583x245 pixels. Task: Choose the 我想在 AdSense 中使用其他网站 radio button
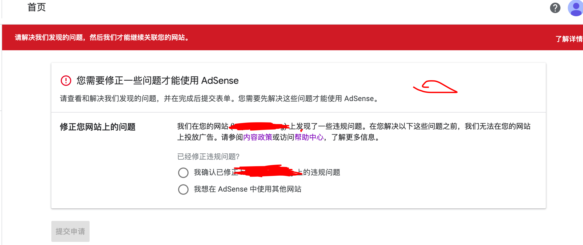click(x=183, y=190)
